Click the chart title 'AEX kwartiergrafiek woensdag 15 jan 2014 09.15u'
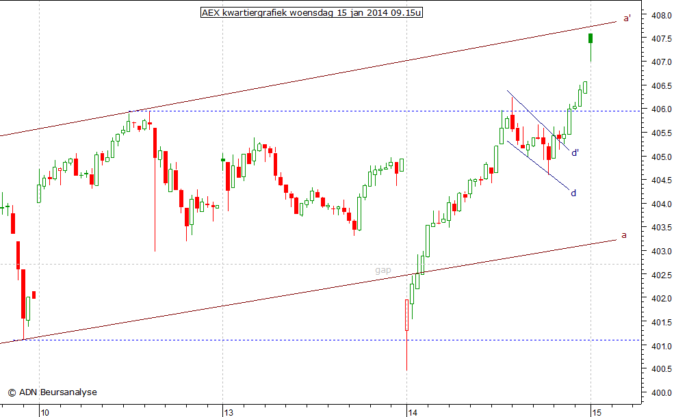 pos(311,12)
